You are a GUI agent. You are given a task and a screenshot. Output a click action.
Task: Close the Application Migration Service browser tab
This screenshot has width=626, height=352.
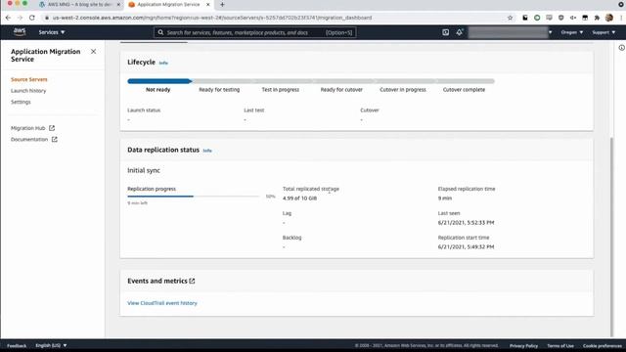[208, 4]
